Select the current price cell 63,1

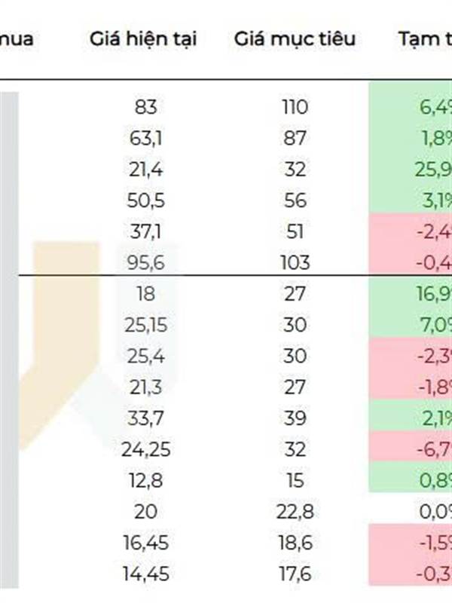click(x=146, y=138)
